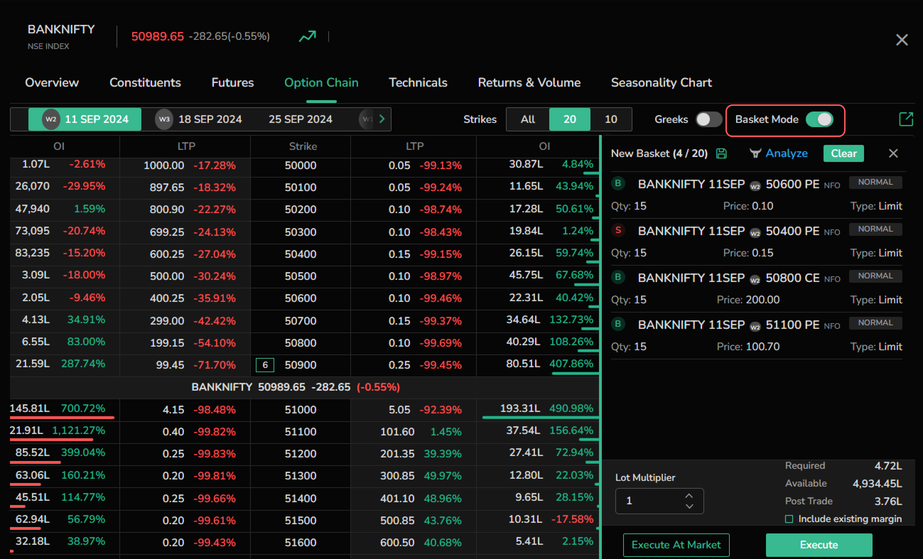Viewport: 923px width, 559px height.
Task: Click NORMAL tag on 50800 CE order
Action: click(x=875, y=276)
